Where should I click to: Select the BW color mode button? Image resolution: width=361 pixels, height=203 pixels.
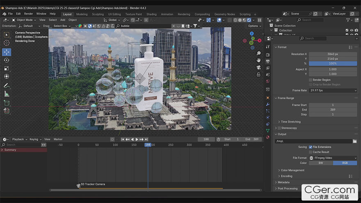point(320,163)
